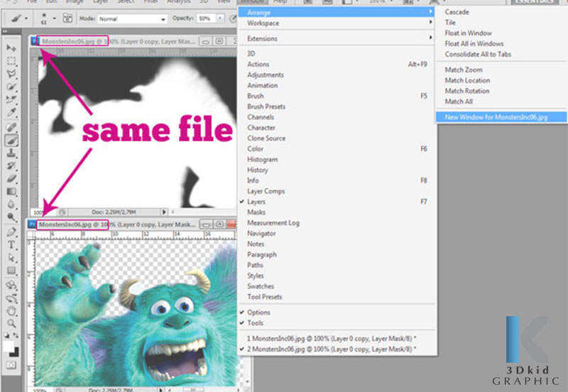Screen dimensions: 568x392
Task: Open status bar arrow in upper document
Action: pyautogui.click(x=164, y=212)
